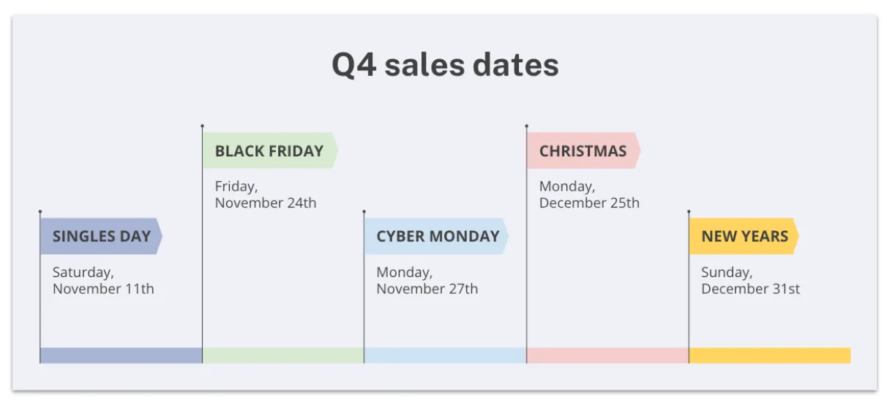The height and width of the screenshot is (405, 887).
Task: Click the pink timeline bar segment
Action: point(607,355)
